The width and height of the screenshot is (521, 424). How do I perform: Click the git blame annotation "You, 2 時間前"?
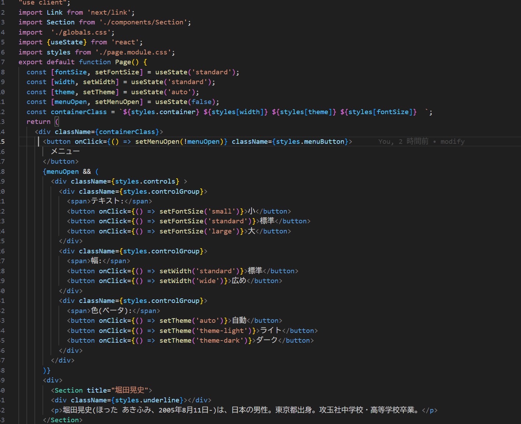(403, 142)
